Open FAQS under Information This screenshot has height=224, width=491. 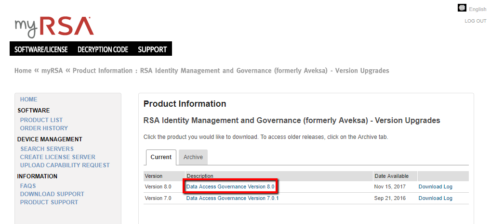pos(28,186)
